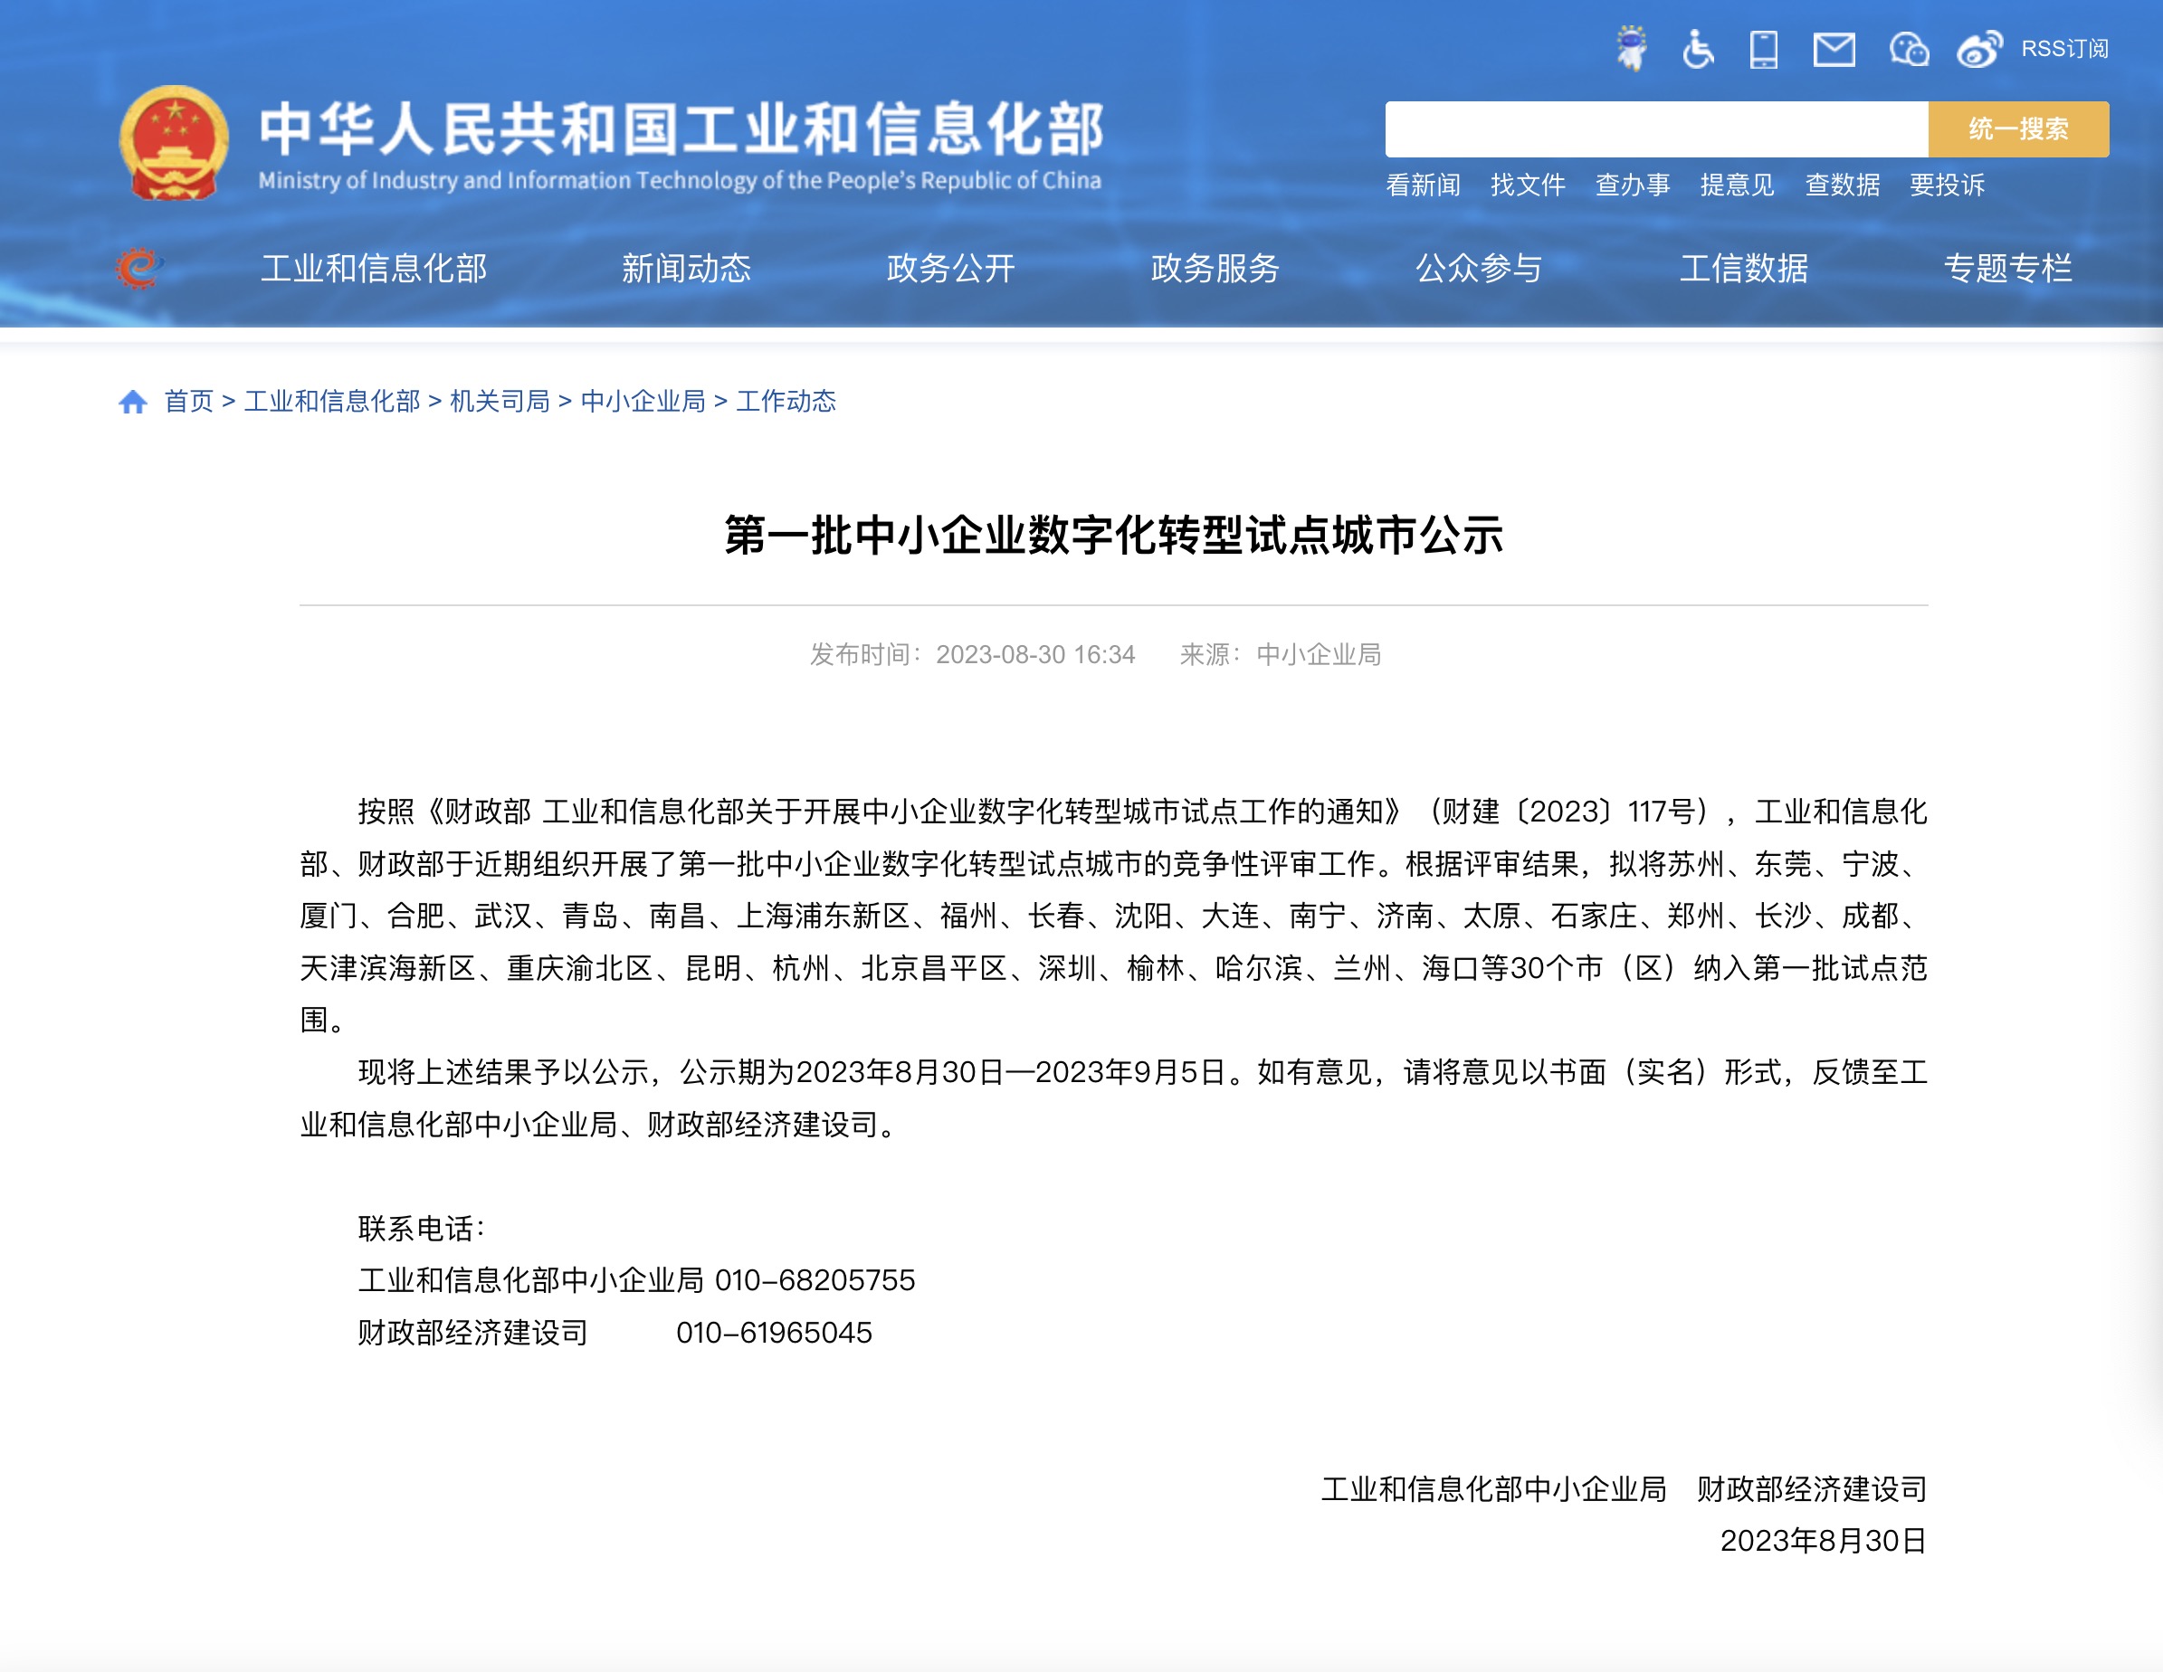Open the 新闻动态 navigation menu

(x=686, y=269)
